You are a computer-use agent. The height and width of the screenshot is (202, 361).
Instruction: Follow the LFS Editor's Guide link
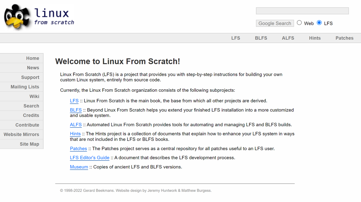tap(89, 158)
